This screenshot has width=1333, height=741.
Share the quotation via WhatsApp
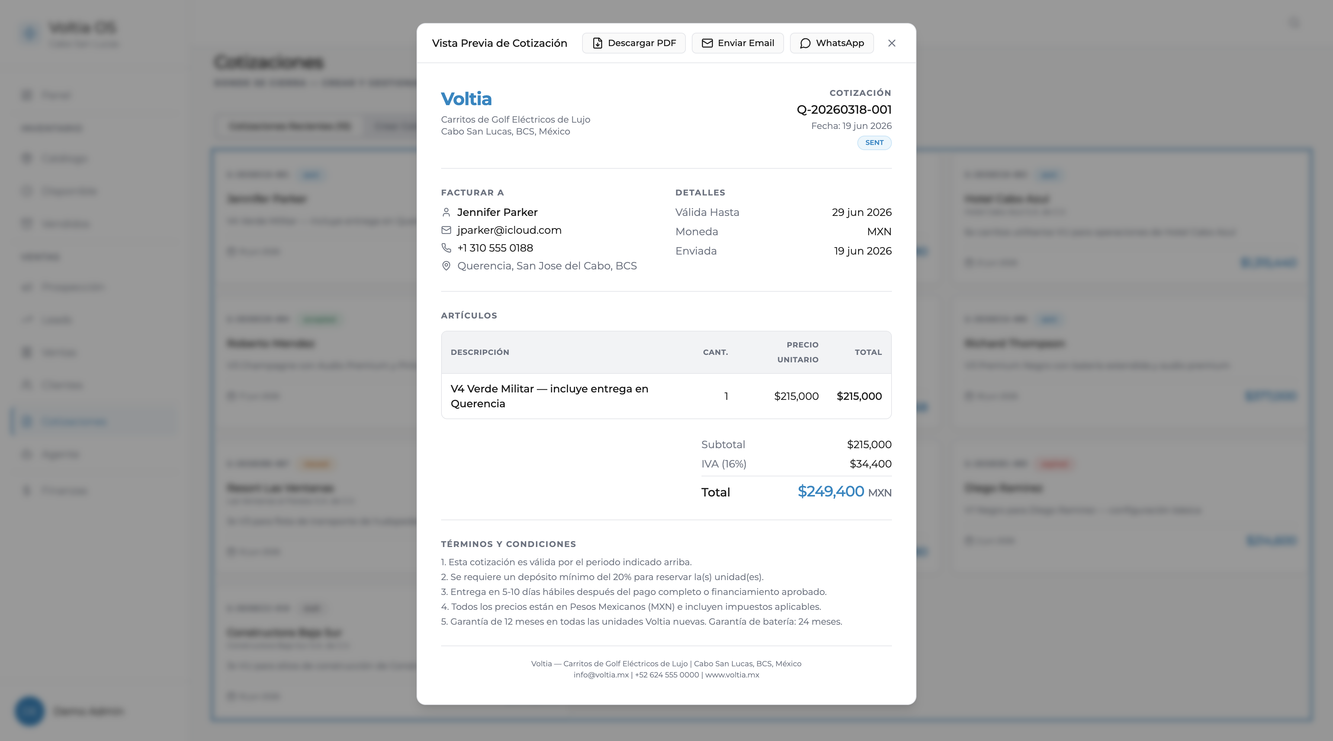pos(832,43)
